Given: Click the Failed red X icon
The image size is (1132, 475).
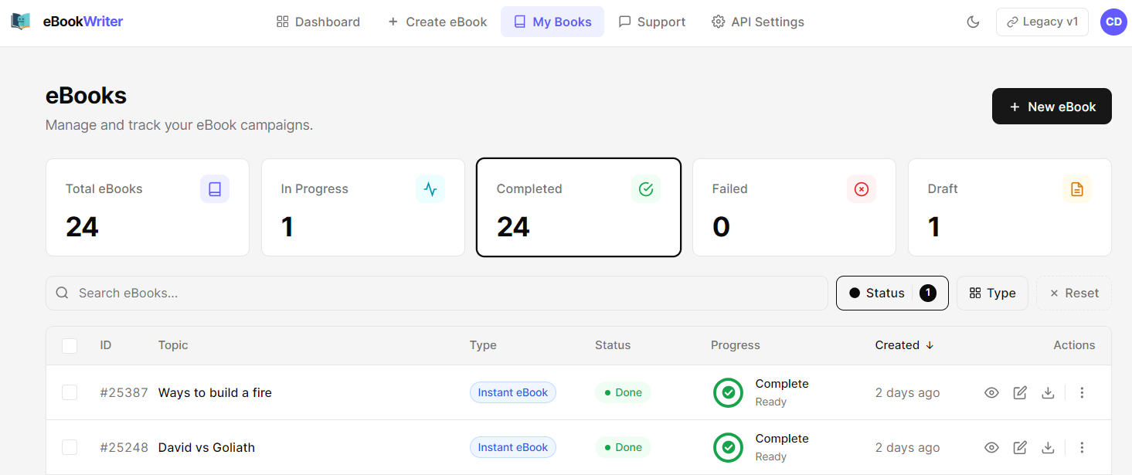Looking at the screenshot, I should click(862, 189).
